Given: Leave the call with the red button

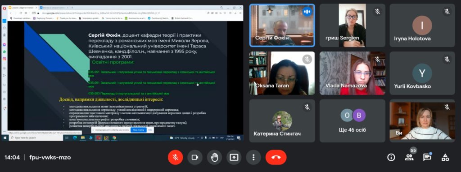Looking at the screenshot, I should [x=276, y=157].
